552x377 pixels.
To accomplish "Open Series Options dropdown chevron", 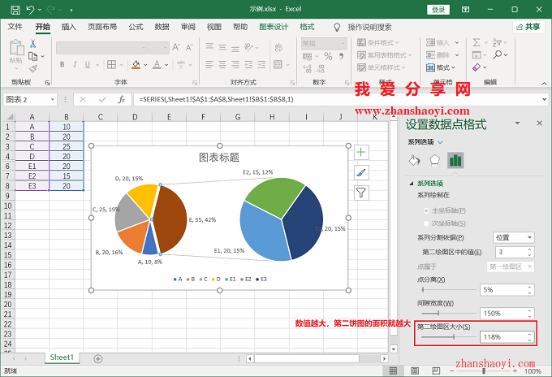I will pos(441,142).
